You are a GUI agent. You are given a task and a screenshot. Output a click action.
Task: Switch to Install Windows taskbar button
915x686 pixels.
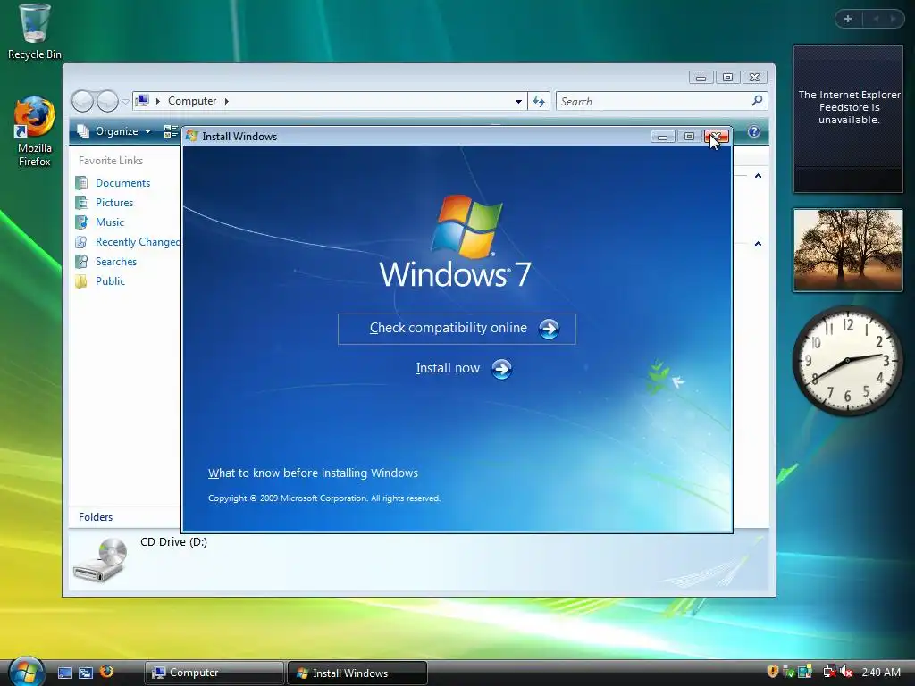coord(357,673)
